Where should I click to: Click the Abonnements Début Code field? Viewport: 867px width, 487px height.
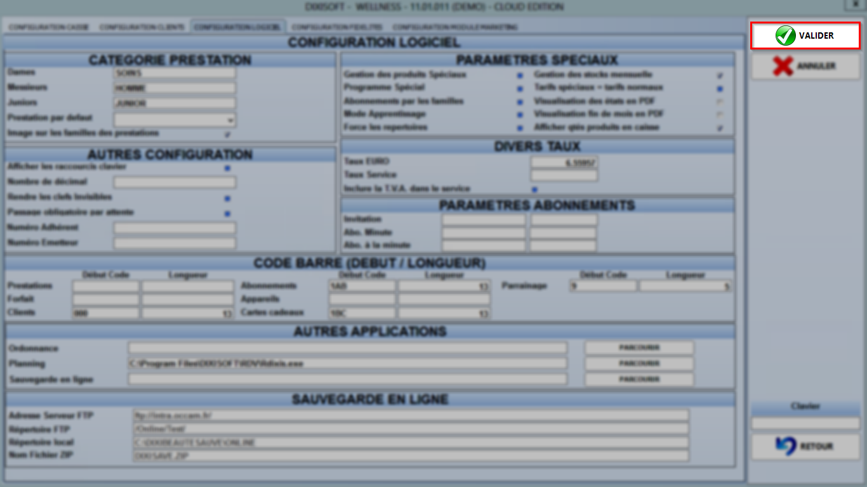coord(362,287)
